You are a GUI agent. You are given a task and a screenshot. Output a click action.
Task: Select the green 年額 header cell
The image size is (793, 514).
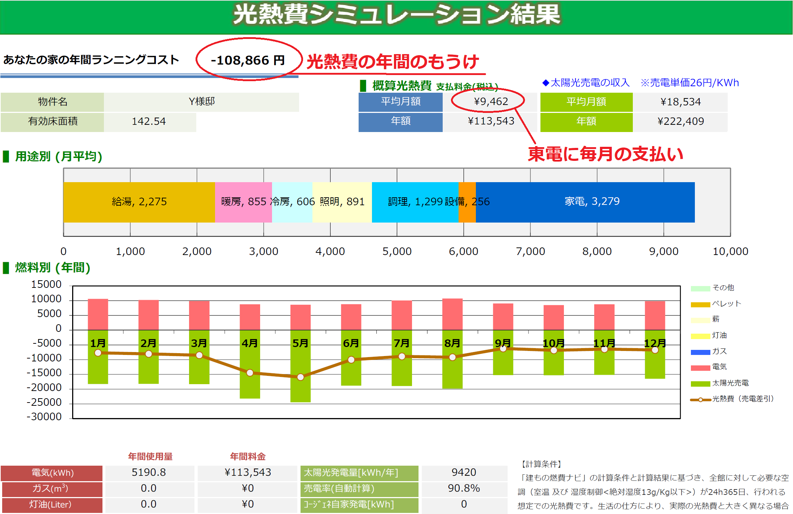point(586,122)
